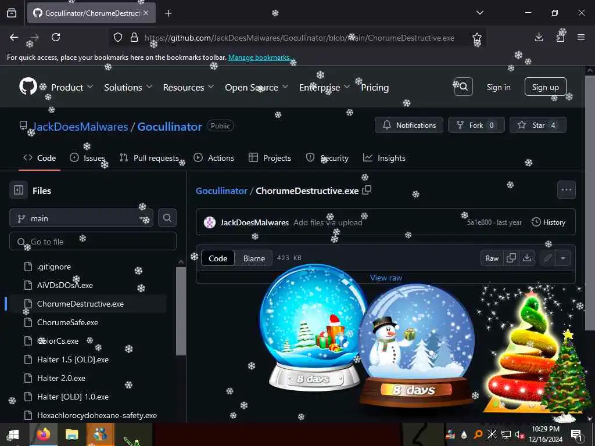595x446 pixels.
Task: Open the Raw file view
Action: pos(492,258)
